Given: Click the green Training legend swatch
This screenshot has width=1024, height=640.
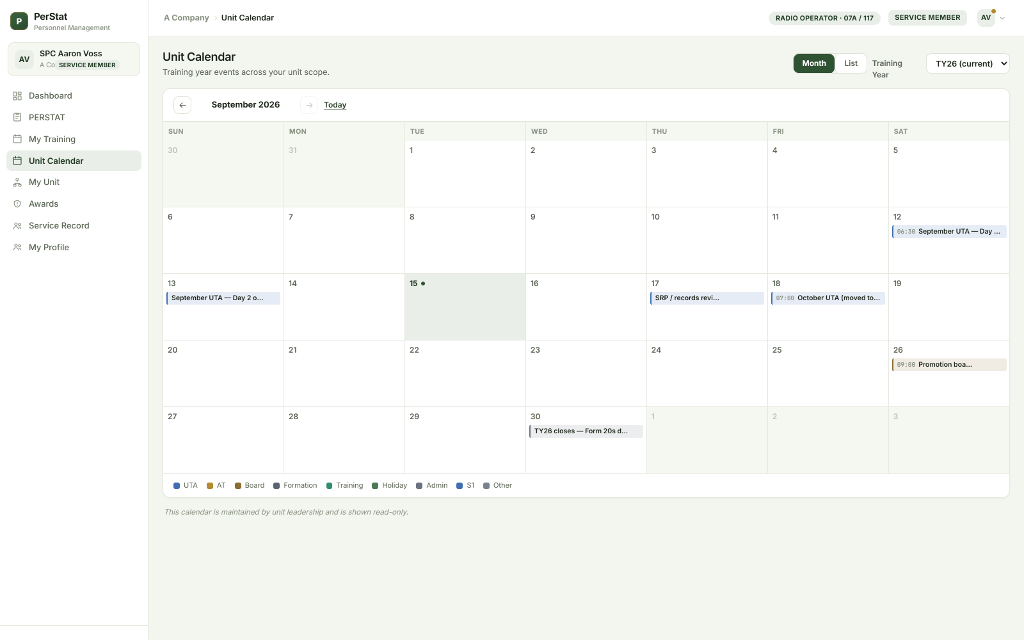Looking at the screenshot, I should (x=330, y=486).
